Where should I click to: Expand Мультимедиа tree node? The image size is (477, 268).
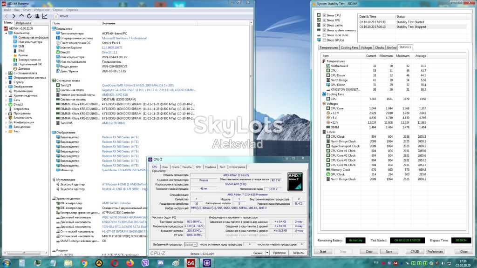(x=6, y=91)
